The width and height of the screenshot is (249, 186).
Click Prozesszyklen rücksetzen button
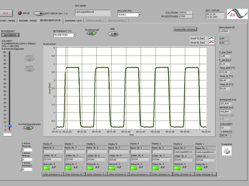click(x=185, y=29)
